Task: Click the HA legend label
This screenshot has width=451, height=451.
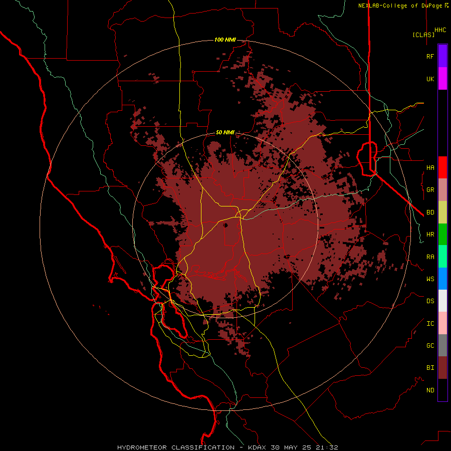Action: coord(430,167)
